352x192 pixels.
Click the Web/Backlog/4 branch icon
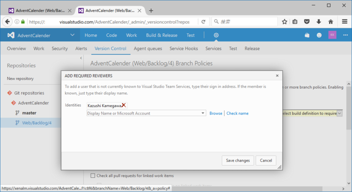[17, 123]
